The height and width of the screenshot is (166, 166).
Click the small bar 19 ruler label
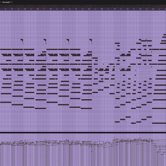[6, 9]
